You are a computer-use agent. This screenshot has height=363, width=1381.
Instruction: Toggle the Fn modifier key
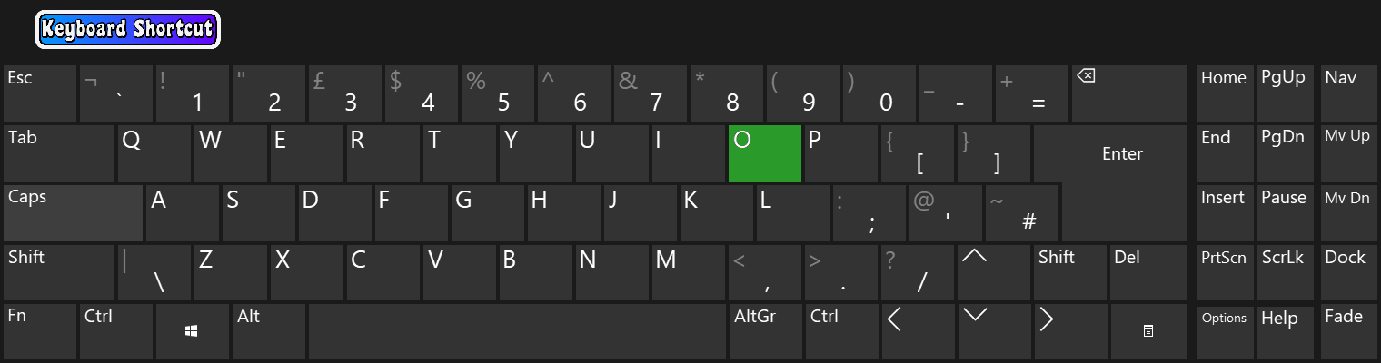click(x=40, y=332)
